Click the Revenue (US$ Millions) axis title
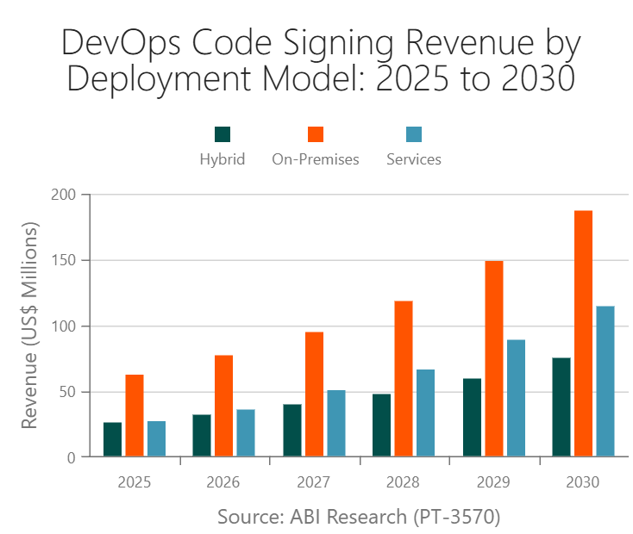633x534 pixels. point(30,325)
